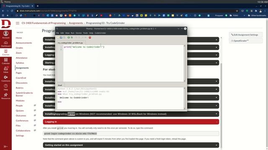The width and height of the screenshot is (268, 150).
Task: Click the hidden-from-students eye icon next to People
Action: pos(35,105)
